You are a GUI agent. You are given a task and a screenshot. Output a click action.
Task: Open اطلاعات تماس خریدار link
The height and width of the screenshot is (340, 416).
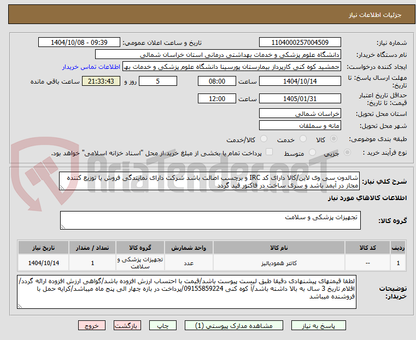coord(91,67)
